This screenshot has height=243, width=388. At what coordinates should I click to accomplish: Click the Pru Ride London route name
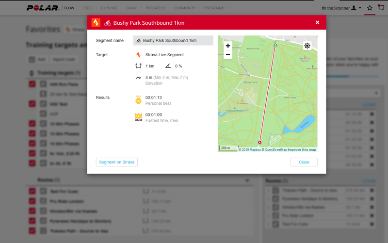[67, 201]
